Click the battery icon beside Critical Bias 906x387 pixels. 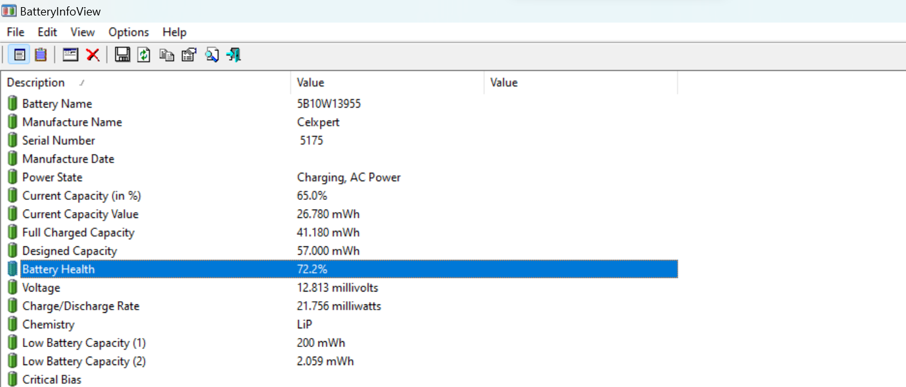pos(12,379)
